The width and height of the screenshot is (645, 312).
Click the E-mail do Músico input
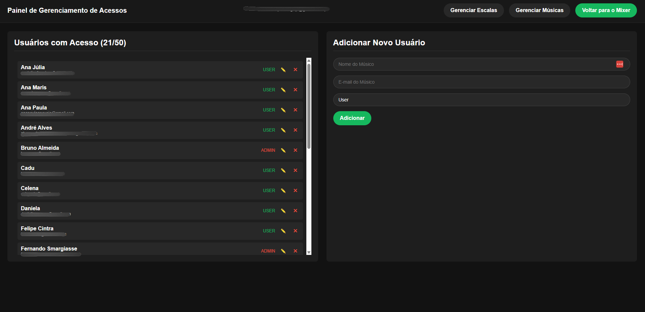coord(481,82)
